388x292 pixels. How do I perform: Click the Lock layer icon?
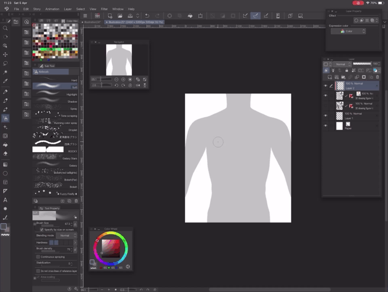click(x=346, y=71)
